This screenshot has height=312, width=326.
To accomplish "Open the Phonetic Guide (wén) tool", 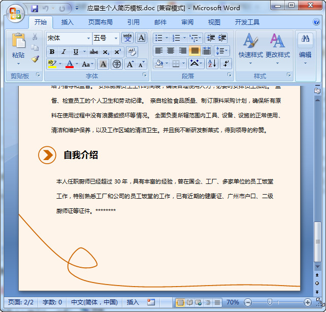I will pos(127,38).
